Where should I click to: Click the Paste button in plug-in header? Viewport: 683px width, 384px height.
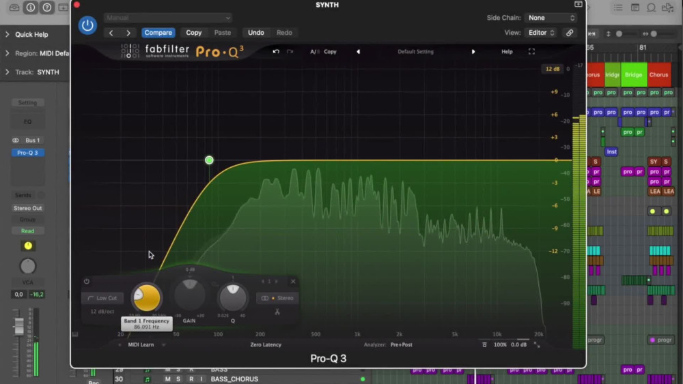tap(222, 33)
